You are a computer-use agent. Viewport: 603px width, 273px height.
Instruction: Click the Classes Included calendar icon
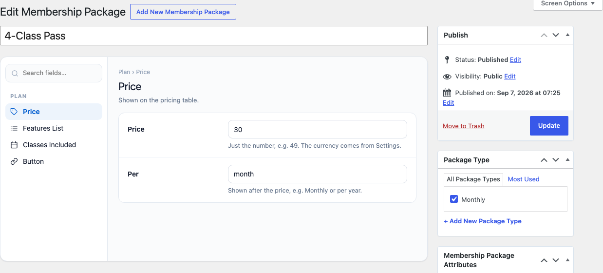(14, 145)
